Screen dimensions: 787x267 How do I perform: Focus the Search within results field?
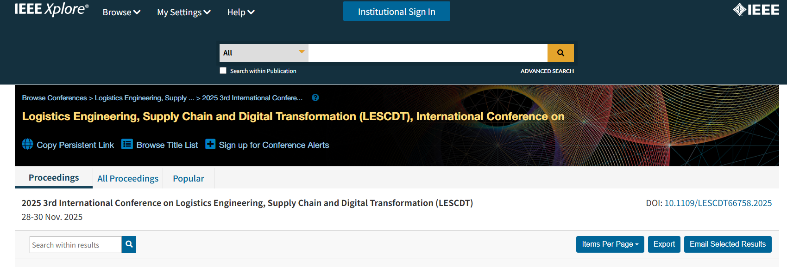pos(76,245)
